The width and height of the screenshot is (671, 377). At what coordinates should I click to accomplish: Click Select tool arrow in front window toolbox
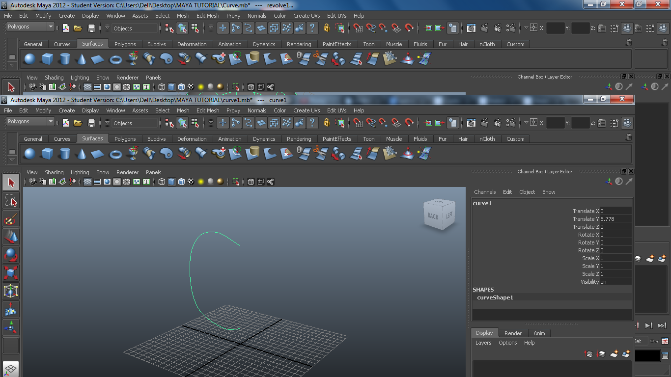11,183
